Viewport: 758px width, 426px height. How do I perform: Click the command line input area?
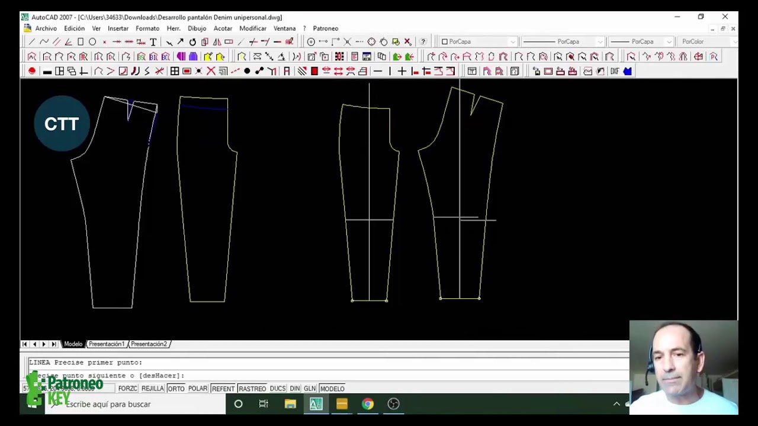[355, 376]
